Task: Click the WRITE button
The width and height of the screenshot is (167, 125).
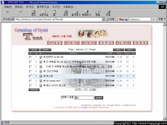Action: coord(34,50)
